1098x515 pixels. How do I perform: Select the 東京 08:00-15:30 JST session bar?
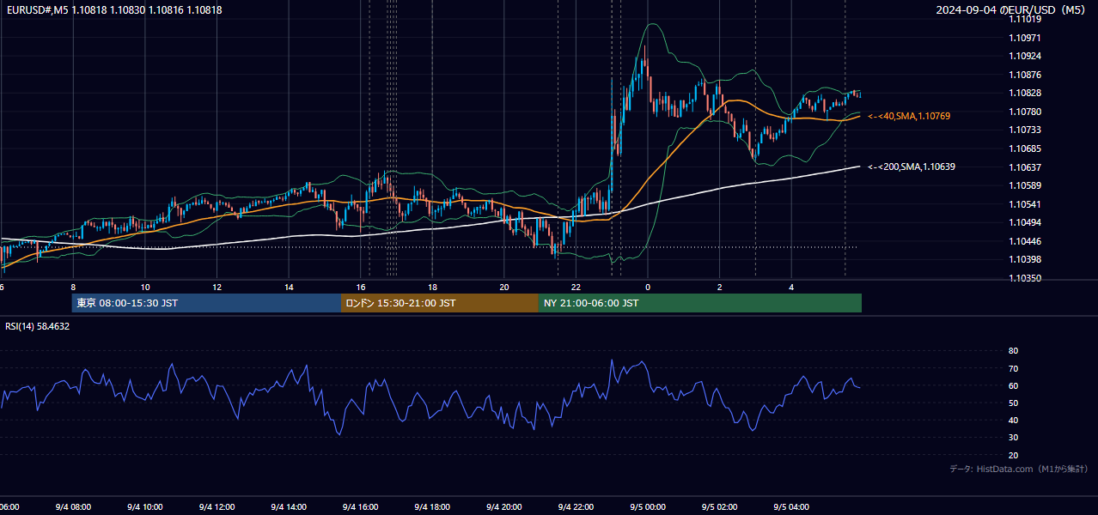click(x=206, y=303)
